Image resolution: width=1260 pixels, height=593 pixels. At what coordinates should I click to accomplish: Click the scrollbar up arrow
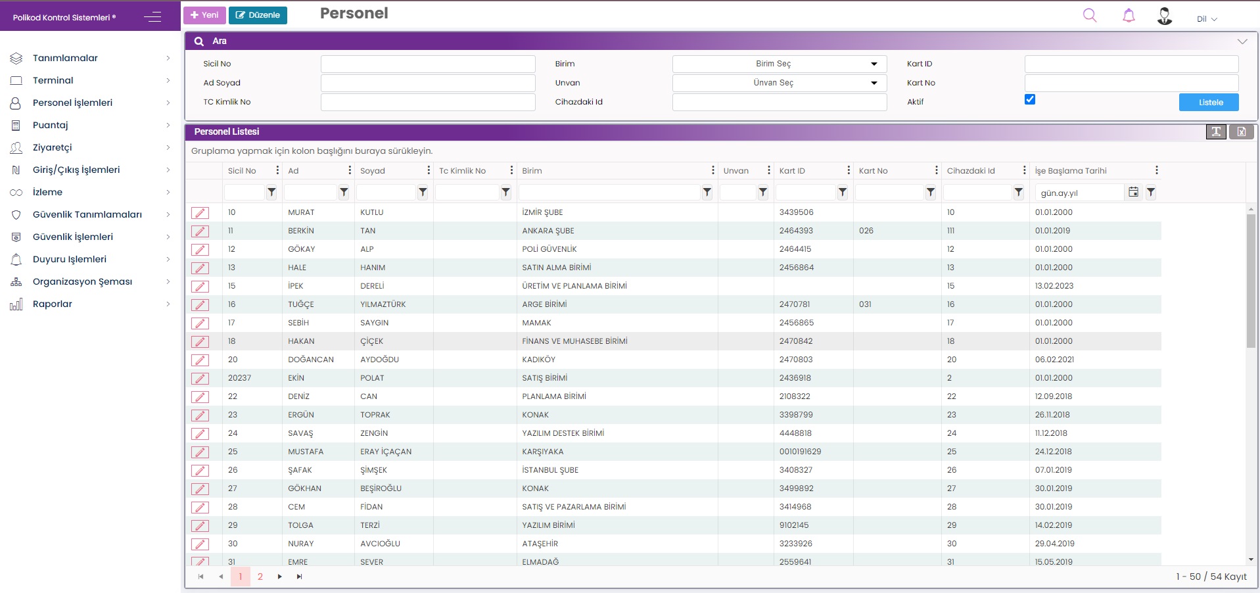point(1251,209)
